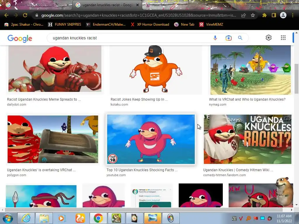Image resolution: width=299 pixels, height=224 pixels.
Task: Open the EndermanCH/Malw... bookmark
Action: (x=106, y=24)
